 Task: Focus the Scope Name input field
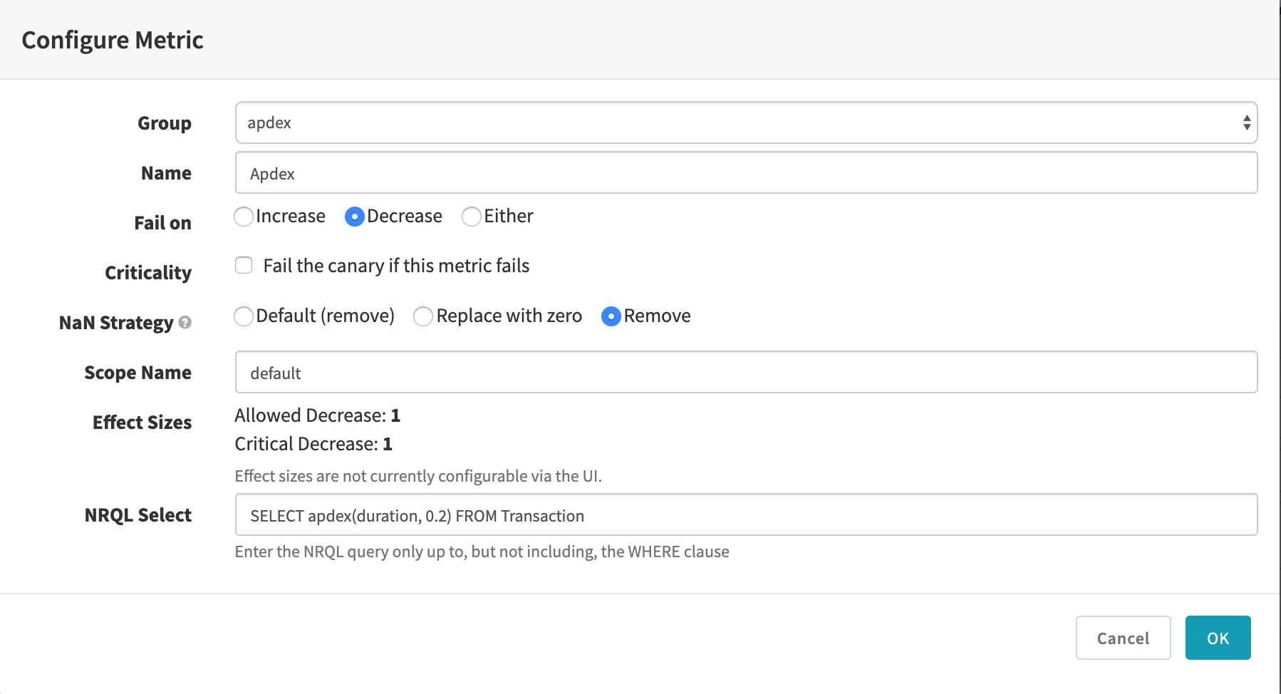pos(745,373)
